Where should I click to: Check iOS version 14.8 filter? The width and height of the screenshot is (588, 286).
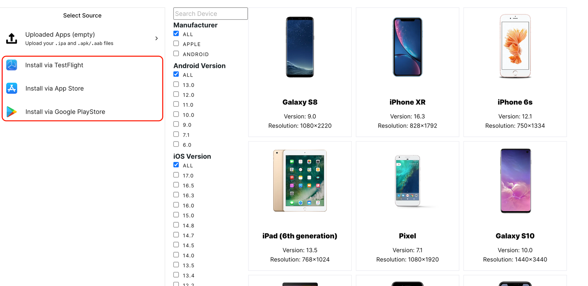click(176, 225)
